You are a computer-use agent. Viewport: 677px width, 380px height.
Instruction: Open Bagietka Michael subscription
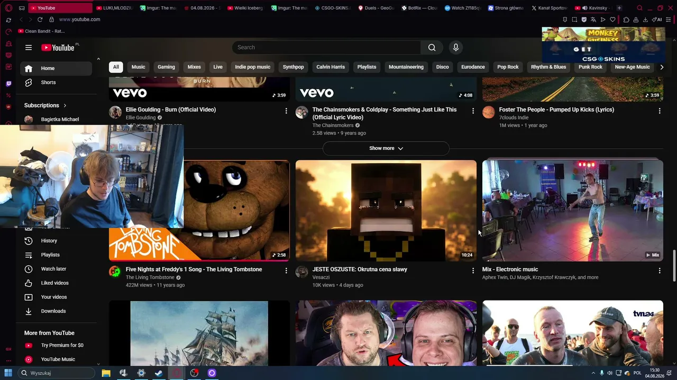(x=57, y=119)
